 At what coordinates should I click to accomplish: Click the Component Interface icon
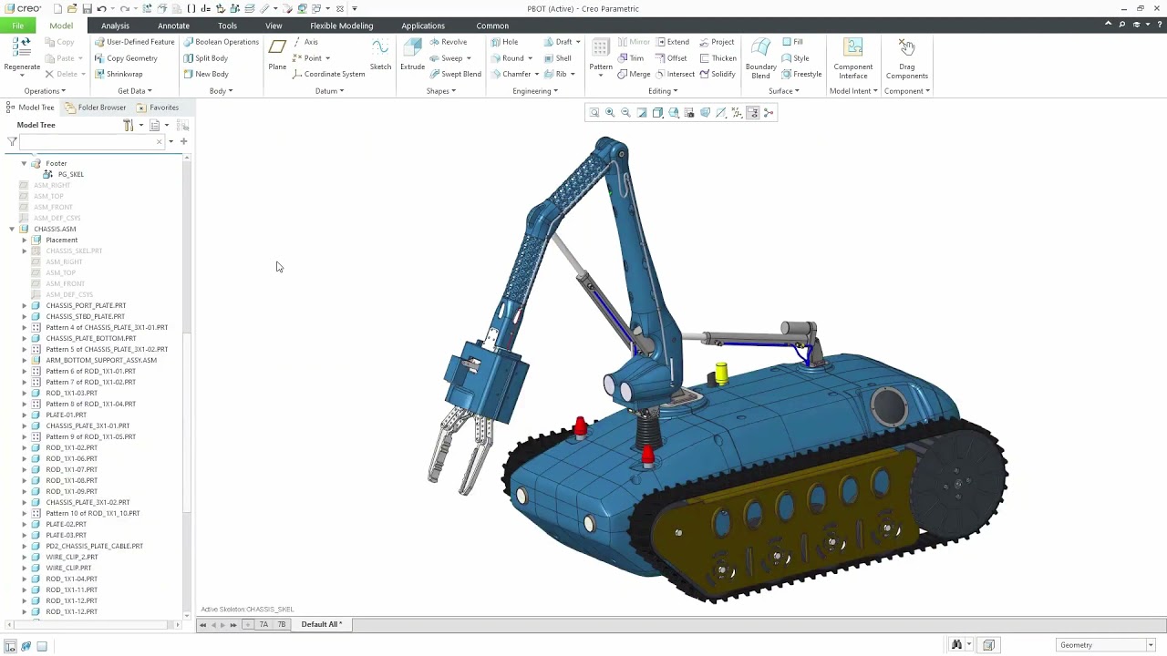[852, 47]
